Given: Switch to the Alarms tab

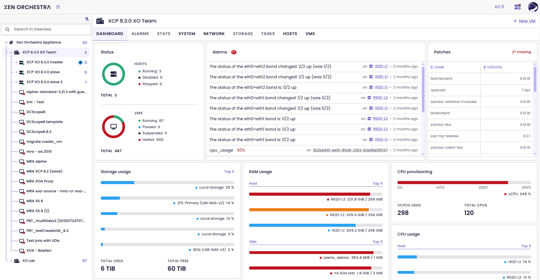Looking at the screenshot, I should [140, 34].
